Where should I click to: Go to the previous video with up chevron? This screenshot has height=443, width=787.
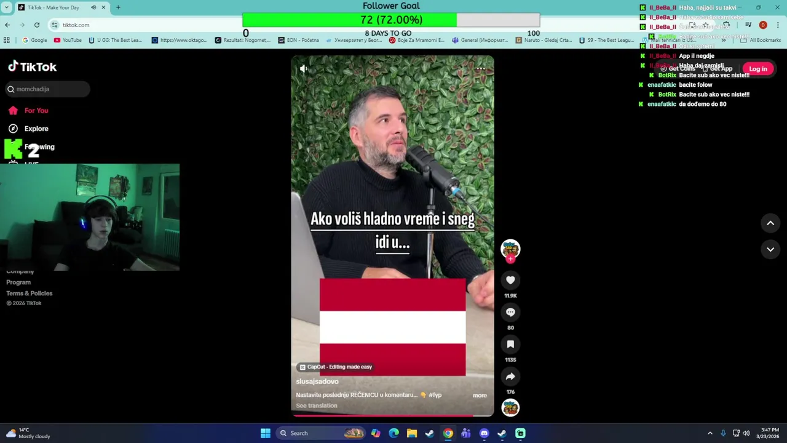[770, 223]
